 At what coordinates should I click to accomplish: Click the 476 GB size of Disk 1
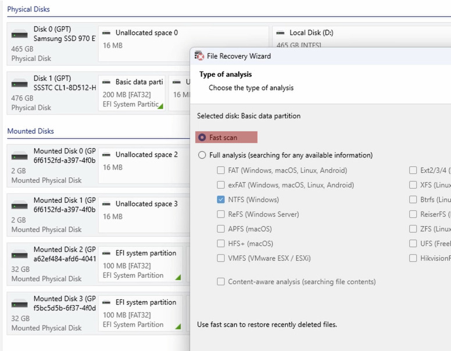click(x=22, y=98)
